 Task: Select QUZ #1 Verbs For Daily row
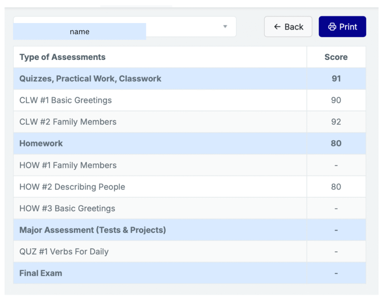64,252
